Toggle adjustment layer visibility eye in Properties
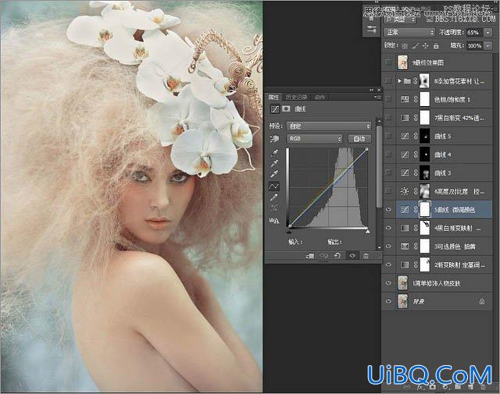The image size is (500, 394). pos(352,256)
